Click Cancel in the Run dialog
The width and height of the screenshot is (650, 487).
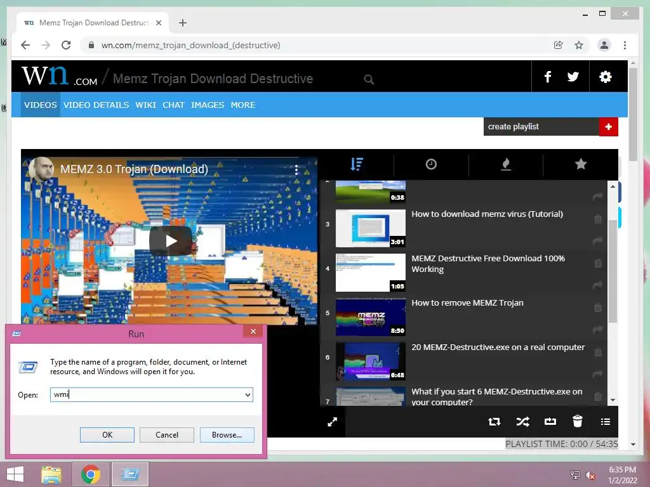[167, 435]
